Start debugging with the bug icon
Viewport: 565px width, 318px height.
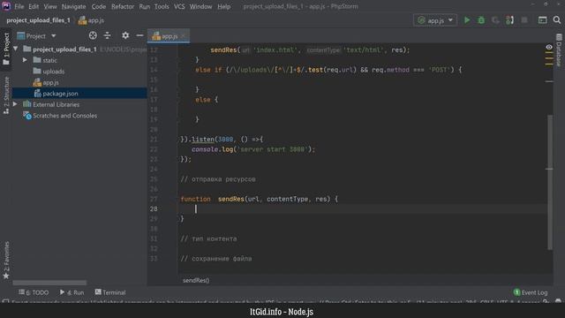point(481,20)
